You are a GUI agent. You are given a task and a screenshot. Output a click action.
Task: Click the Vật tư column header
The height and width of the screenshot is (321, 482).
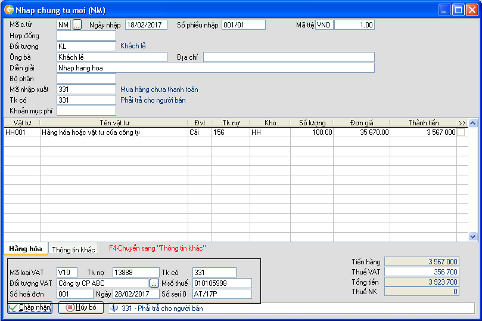click(22, 123)
